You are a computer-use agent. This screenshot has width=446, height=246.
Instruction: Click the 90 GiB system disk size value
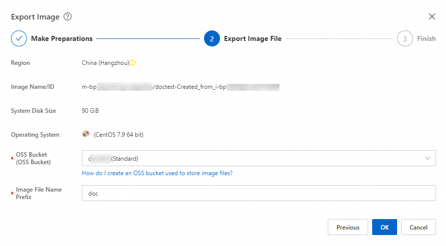point(90,111)
